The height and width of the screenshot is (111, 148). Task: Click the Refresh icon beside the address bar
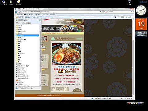tap(102, 12)
